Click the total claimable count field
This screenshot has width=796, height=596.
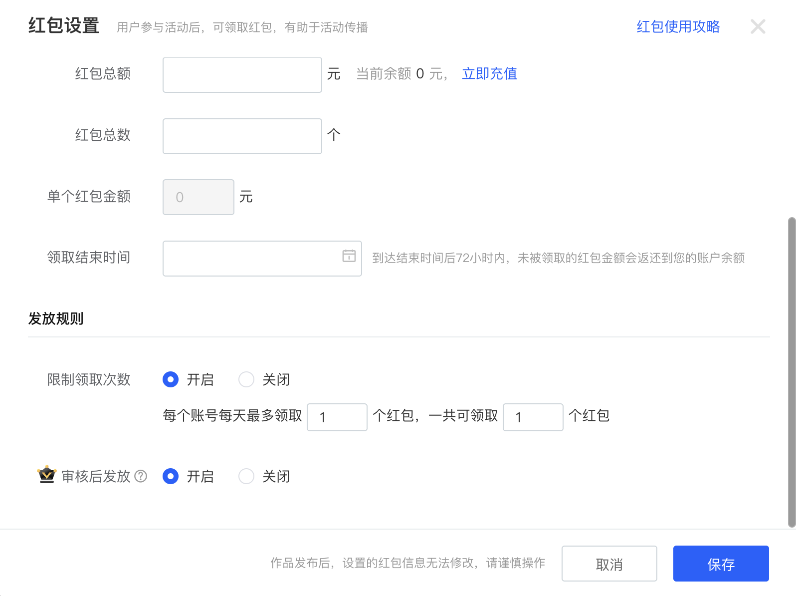click(533, 417)
